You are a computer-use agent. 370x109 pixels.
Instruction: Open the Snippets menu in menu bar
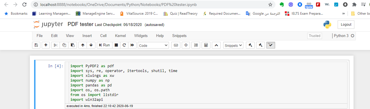click(x=179, y=36)
